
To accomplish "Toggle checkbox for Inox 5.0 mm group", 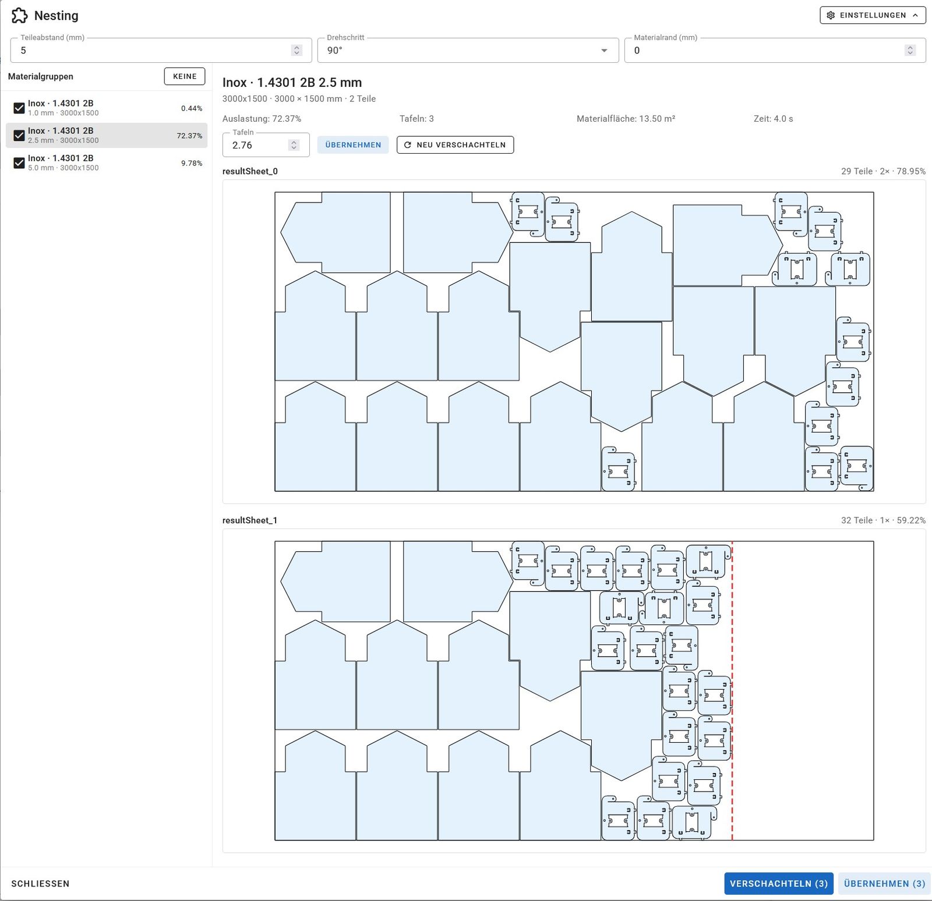I will pos(19,163).
